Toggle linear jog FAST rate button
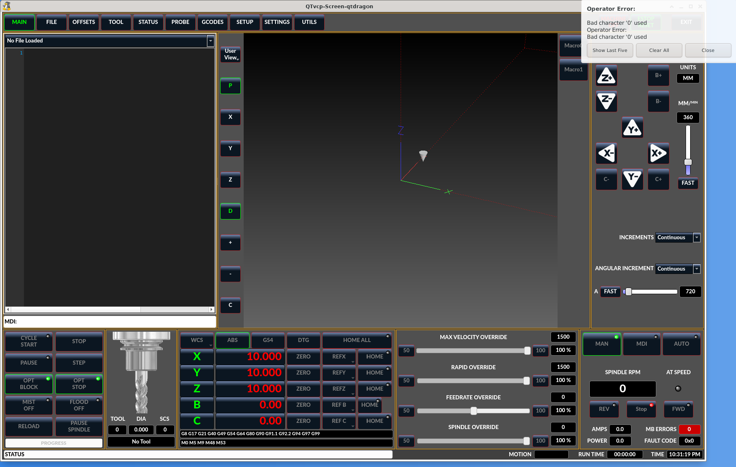Viewport: 736px width, 467px height. [x=688, y=183]
